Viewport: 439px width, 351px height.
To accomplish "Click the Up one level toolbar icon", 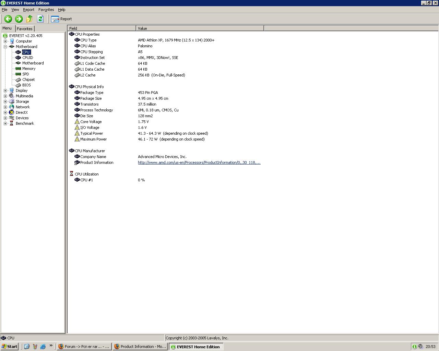I will pyautogui.click(x=29, y=19).
